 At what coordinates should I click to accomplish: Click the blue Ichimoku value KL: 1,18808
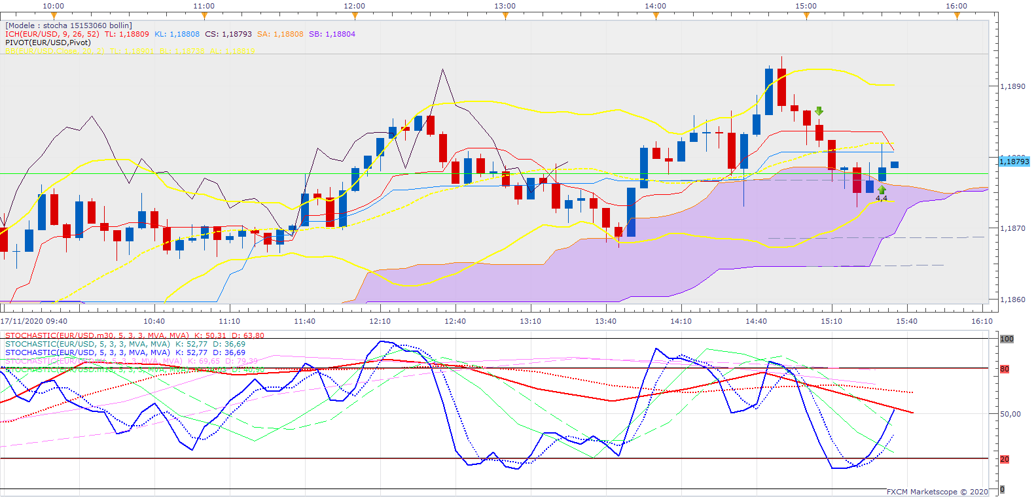pos(177,34)
